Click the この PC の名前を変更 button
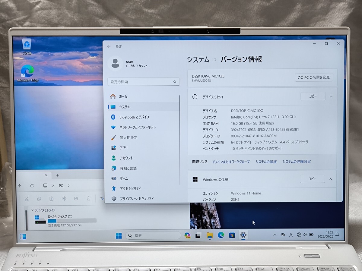The height and width of the screenshot is (271, 362). [x=314, y=77]
